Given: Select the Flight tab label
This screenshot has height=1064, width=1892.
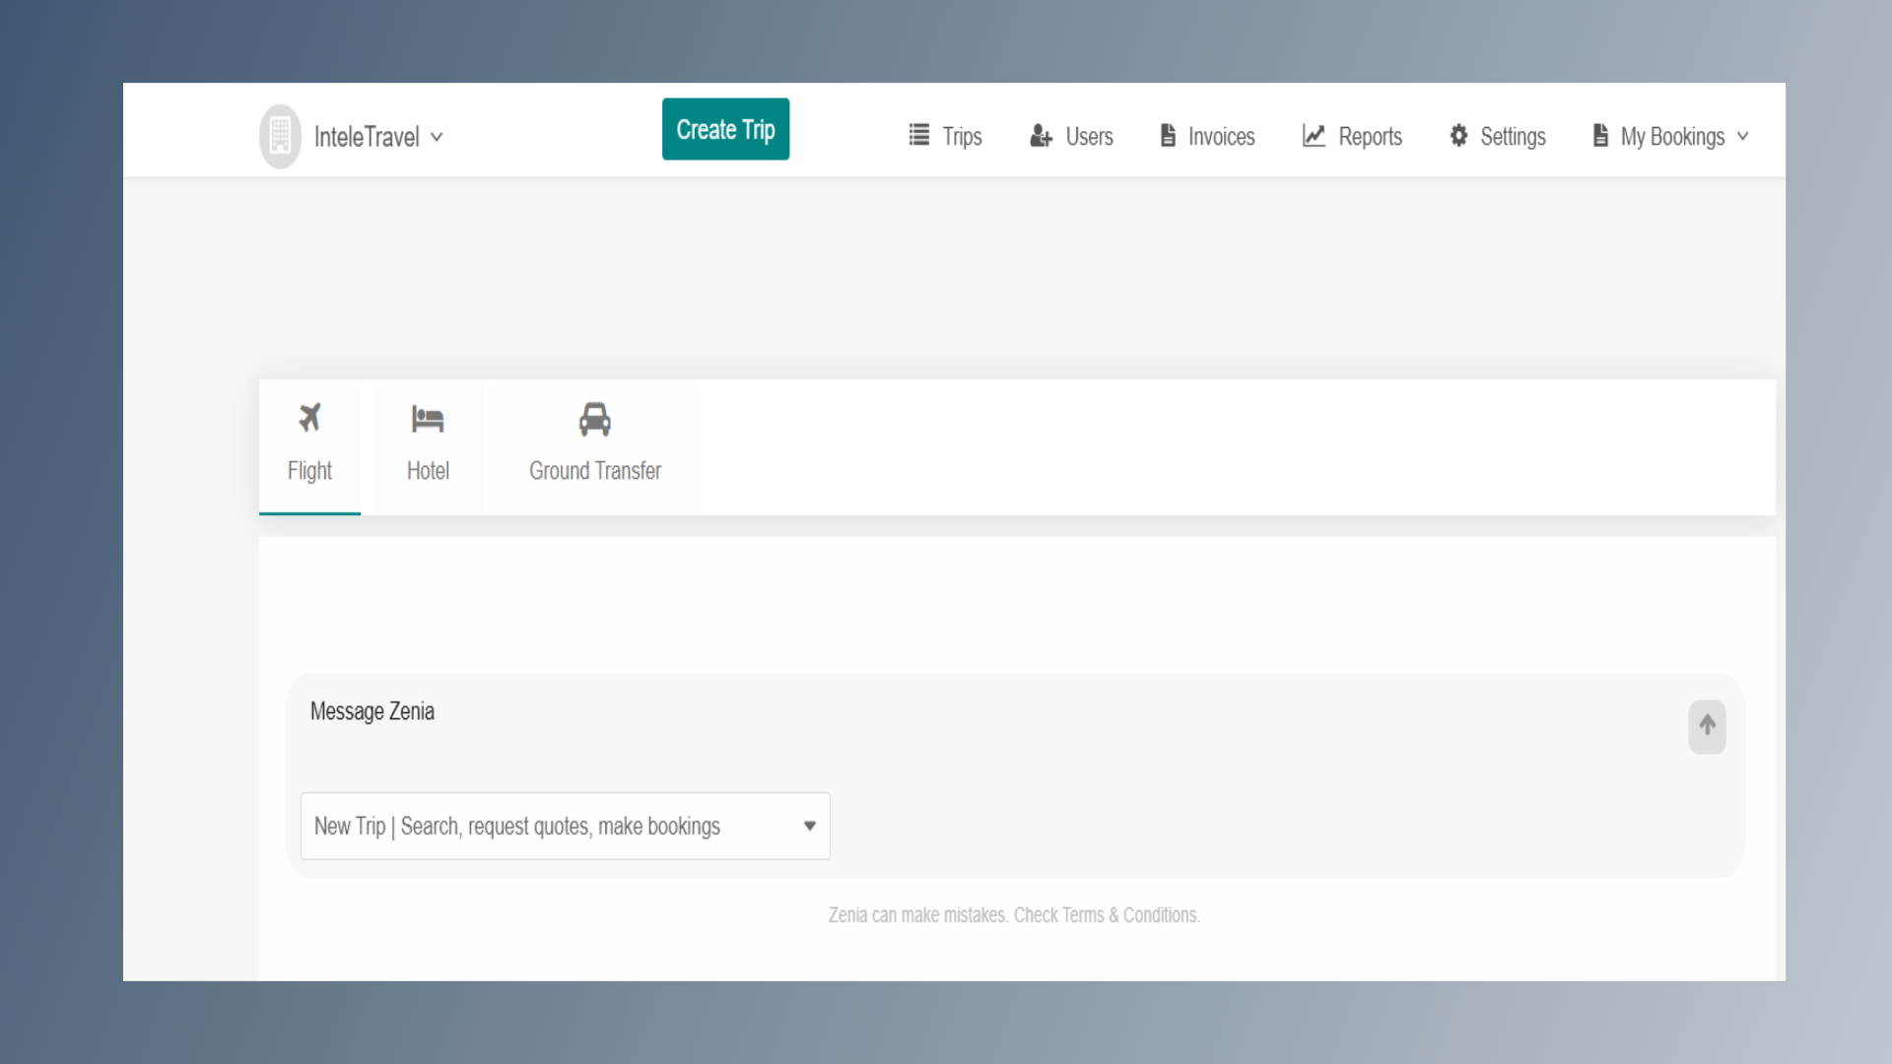Looking at the screenshot, I should point(309,471).
